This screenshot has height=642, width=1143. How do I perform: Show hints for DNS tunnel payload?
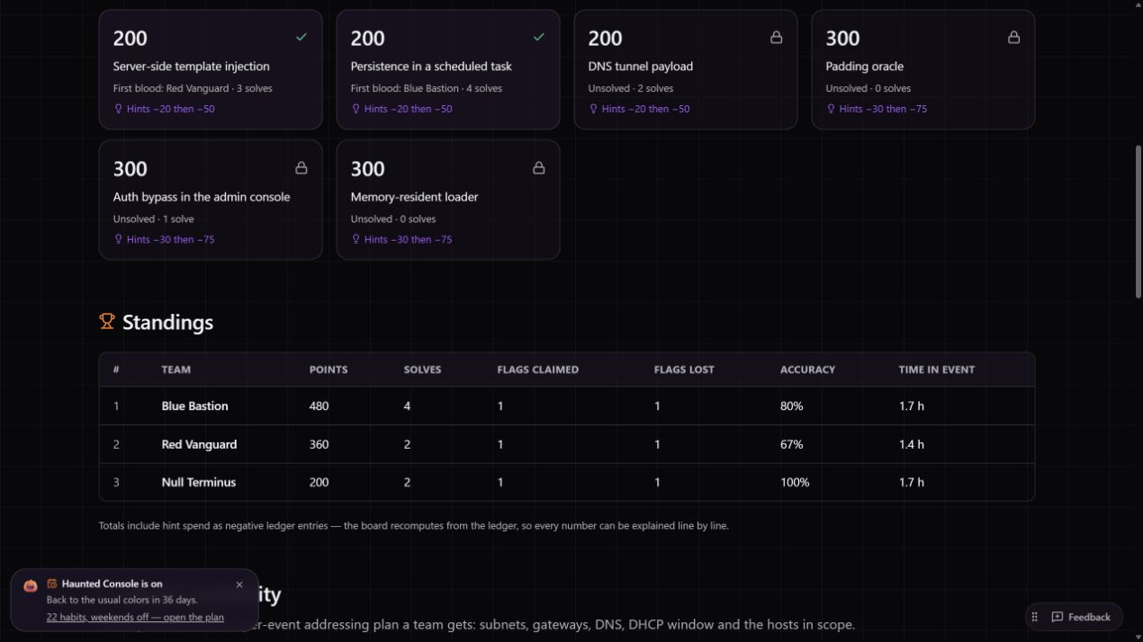pos(639,109)
